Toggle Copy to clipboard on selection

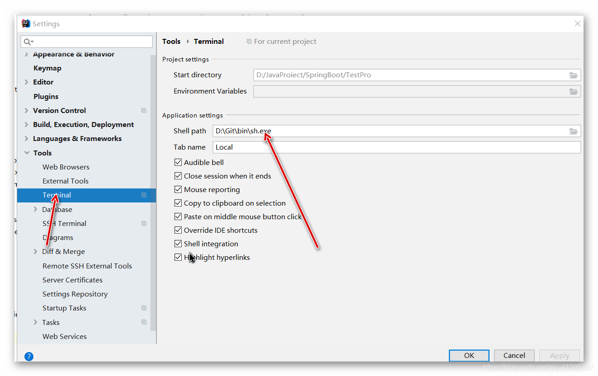point(178,203)
